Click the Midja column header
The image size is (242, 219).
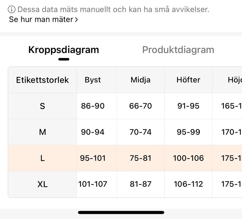click(140, 80)
